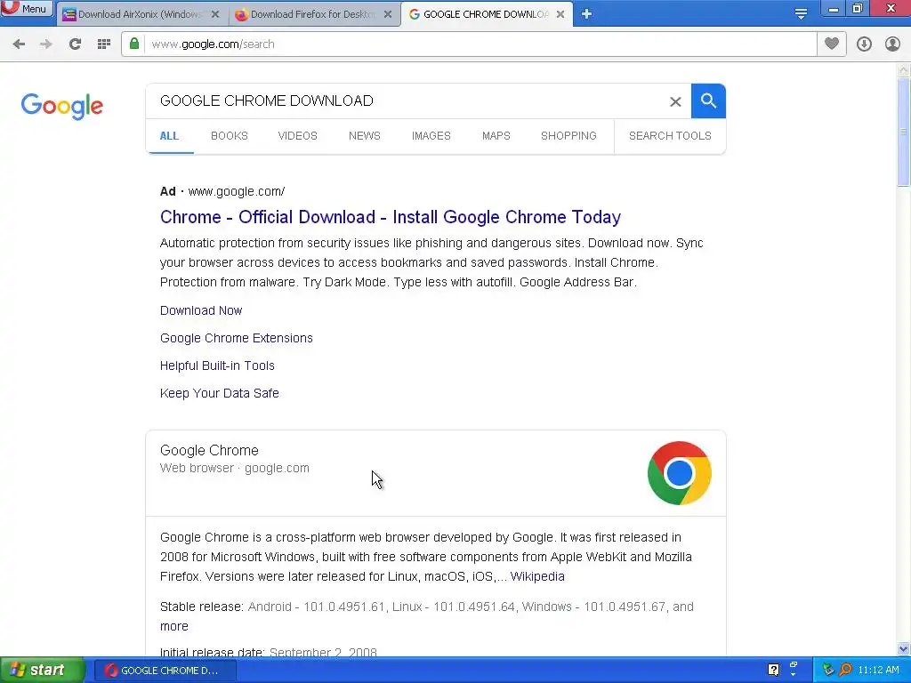Click the GOOGLE CHROME D... taskbar button
Image resolution: width=911 pixels, height=683 pixels.
[165, 671]
